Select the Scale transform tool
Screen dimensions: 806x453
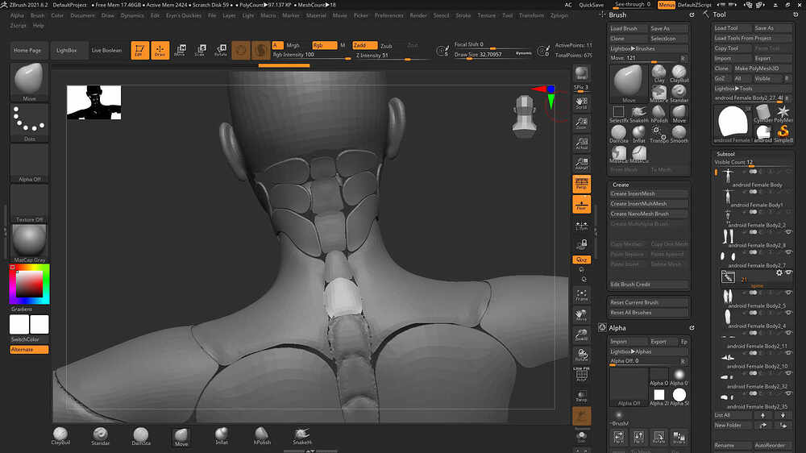(x=200, y=50)
